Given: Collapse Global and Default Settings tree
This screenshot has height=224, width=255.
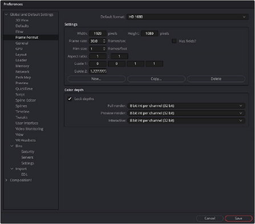Looking at the screenshot, I should pyautogui.click(x=6, y=15).
